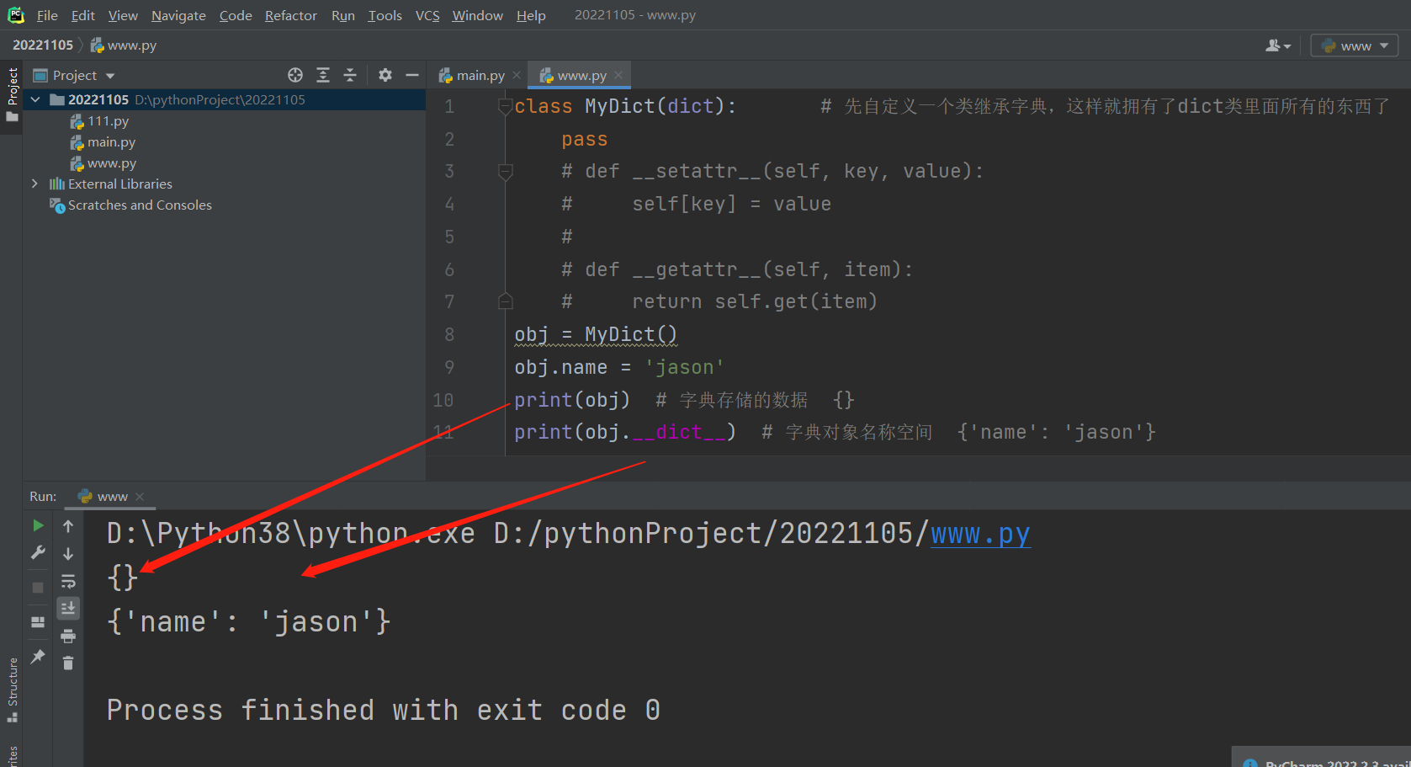Toggle the Project sidebar tool button

[x=12, y=94]
